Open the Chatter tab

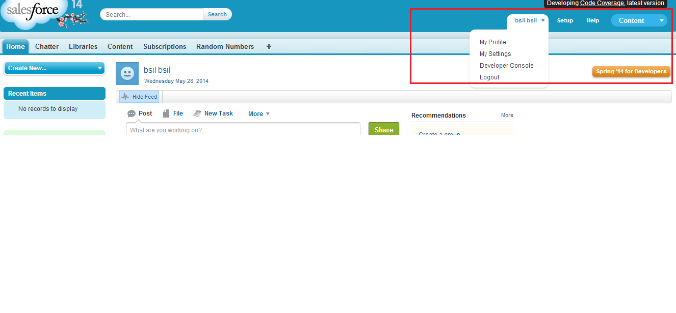(x=47, y=46)
